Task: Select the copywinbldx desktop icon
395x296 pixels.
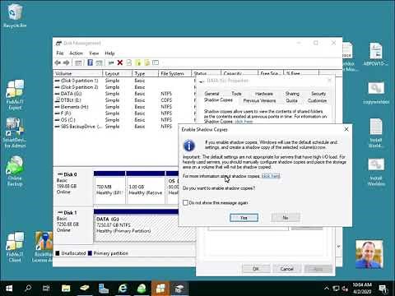Action: [376, 93]
